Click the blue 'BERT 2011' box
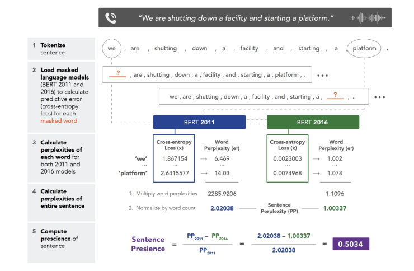The height and width of the screenshot is (271, 414). [x=199, y=122]
